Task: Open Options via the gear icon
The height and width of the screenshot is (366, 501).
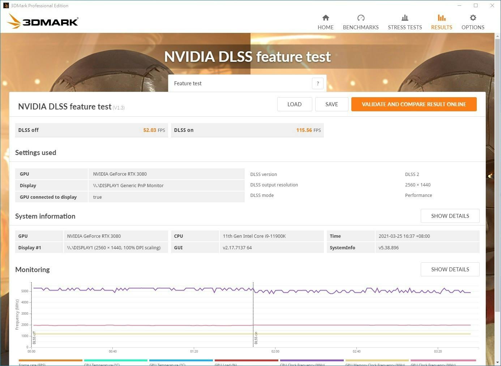Action: click(x=472, y=18)
